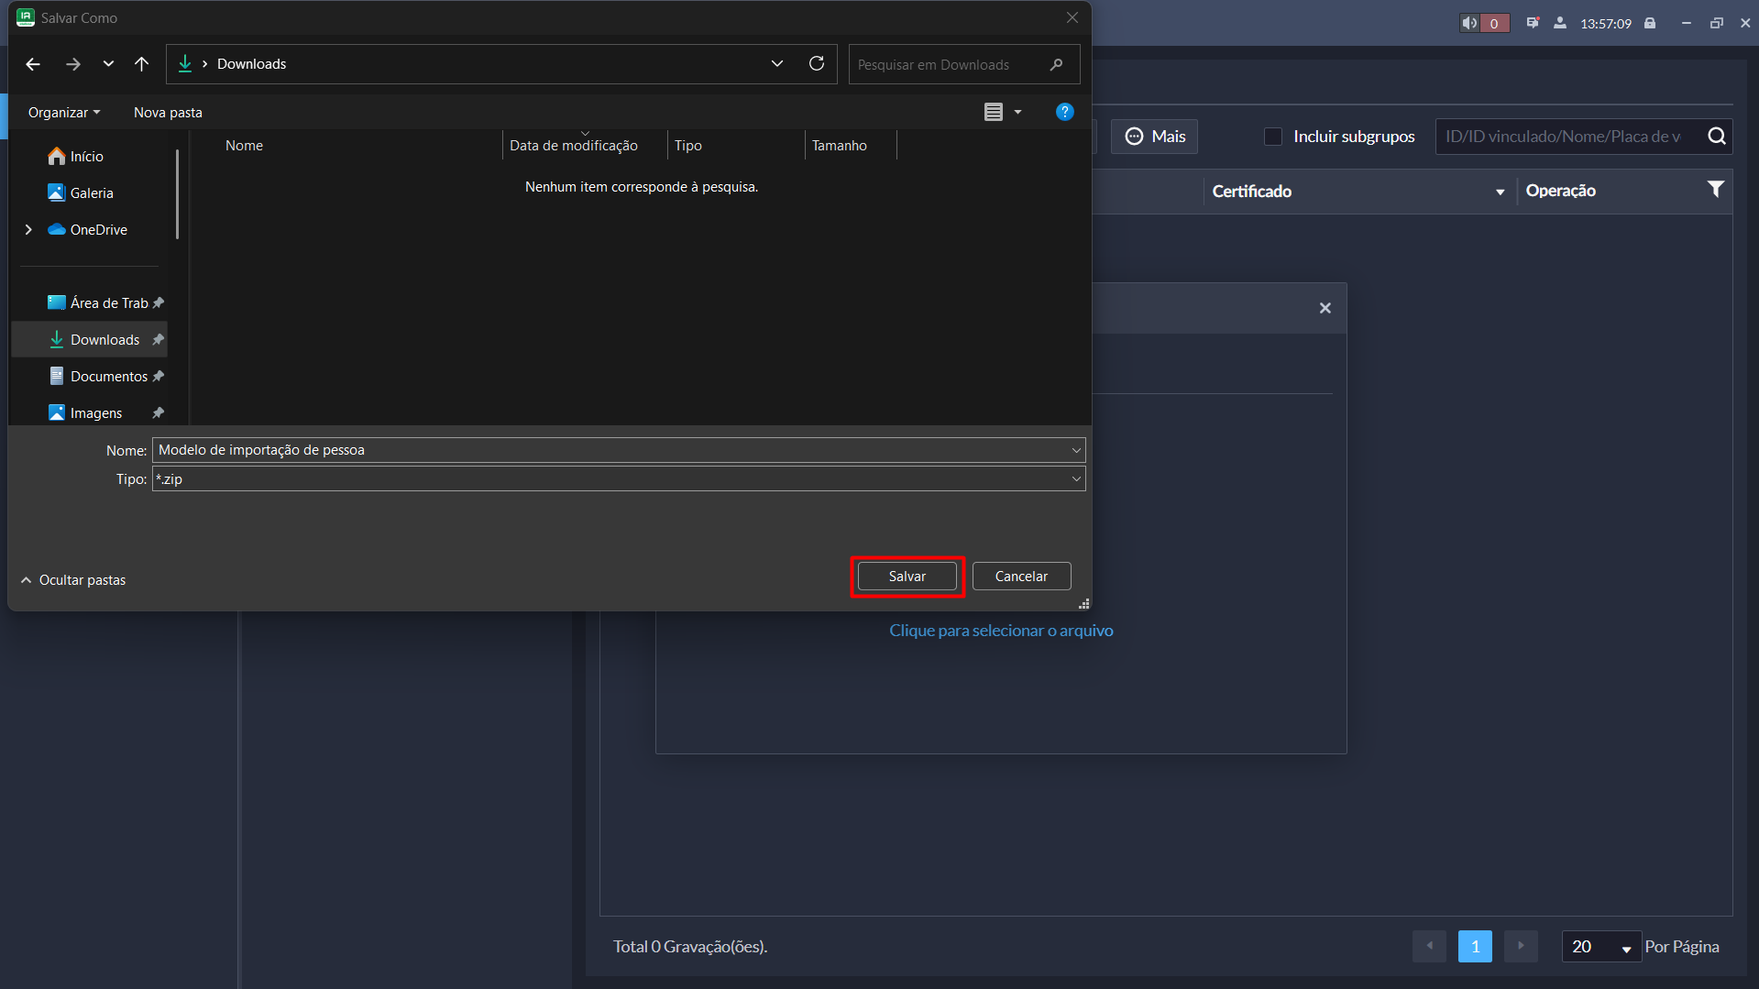Go up one folder level
This screenshot has width=1759, height=989.
point(141,64)
